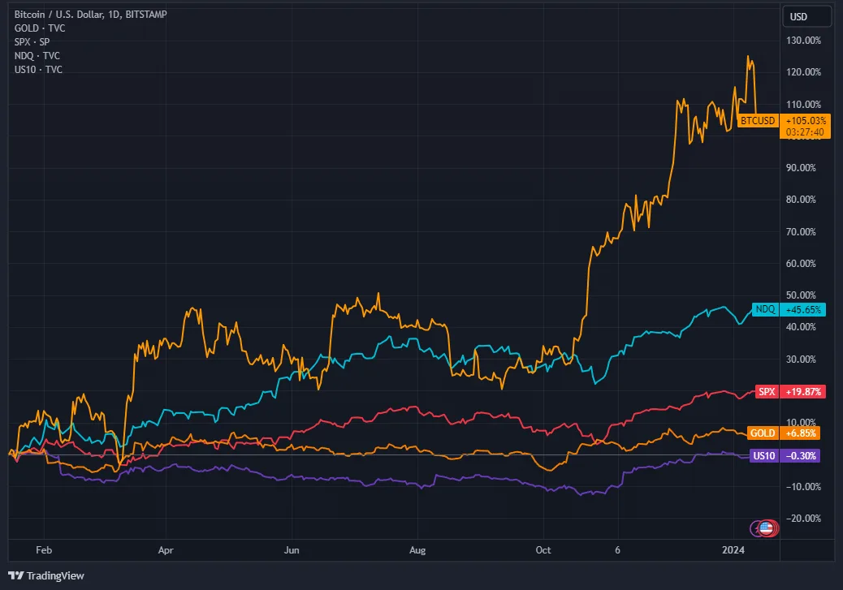
Task: Click the SPX red series label
Action: pyautogui.click(x=767, y=392)
